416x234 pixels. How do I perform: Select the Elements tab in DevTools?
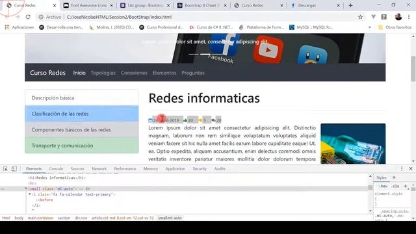(x=34, y=169)
